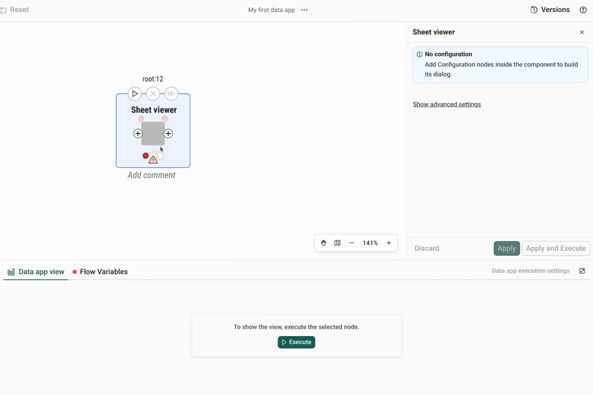The width and height of the screenshot is (593, 395).
Task: Switch to the Flow Variables tab
Action: pyautogui.click(x=100, y=272)
